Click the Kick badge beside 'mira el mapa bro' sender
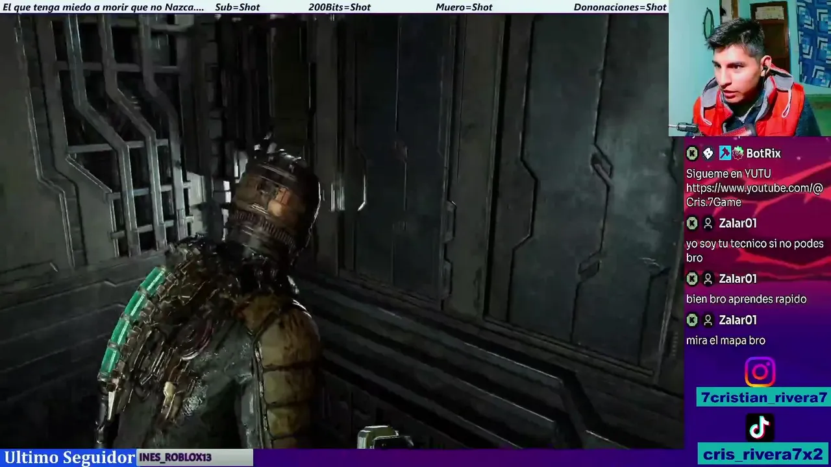Screen dimensions: 831x467 click(x=692, y=320)
